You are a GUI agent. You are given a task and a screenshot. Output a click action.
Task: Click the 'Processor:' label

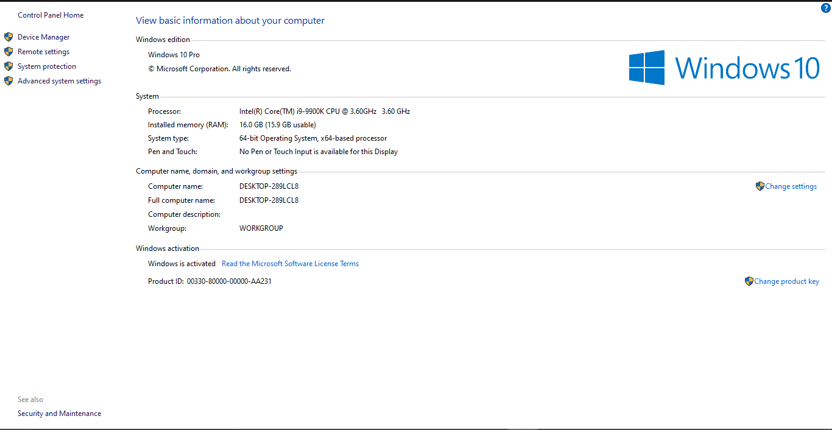click(164, 111)
